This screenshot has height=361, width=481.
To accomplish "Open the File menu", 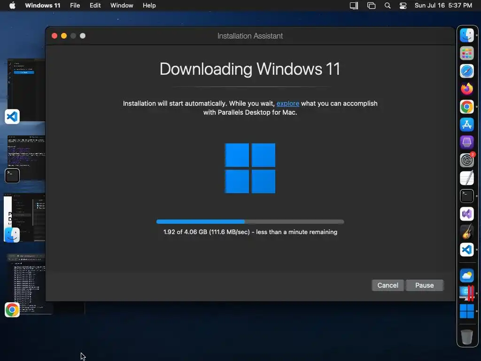I will coord(75,6).
